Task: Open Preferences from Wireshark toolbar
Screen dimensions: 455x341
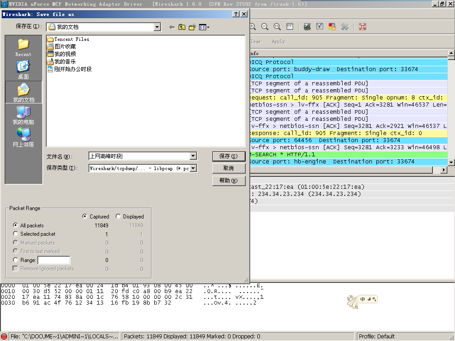Action: pyautogui.click(x=345, y=27)
